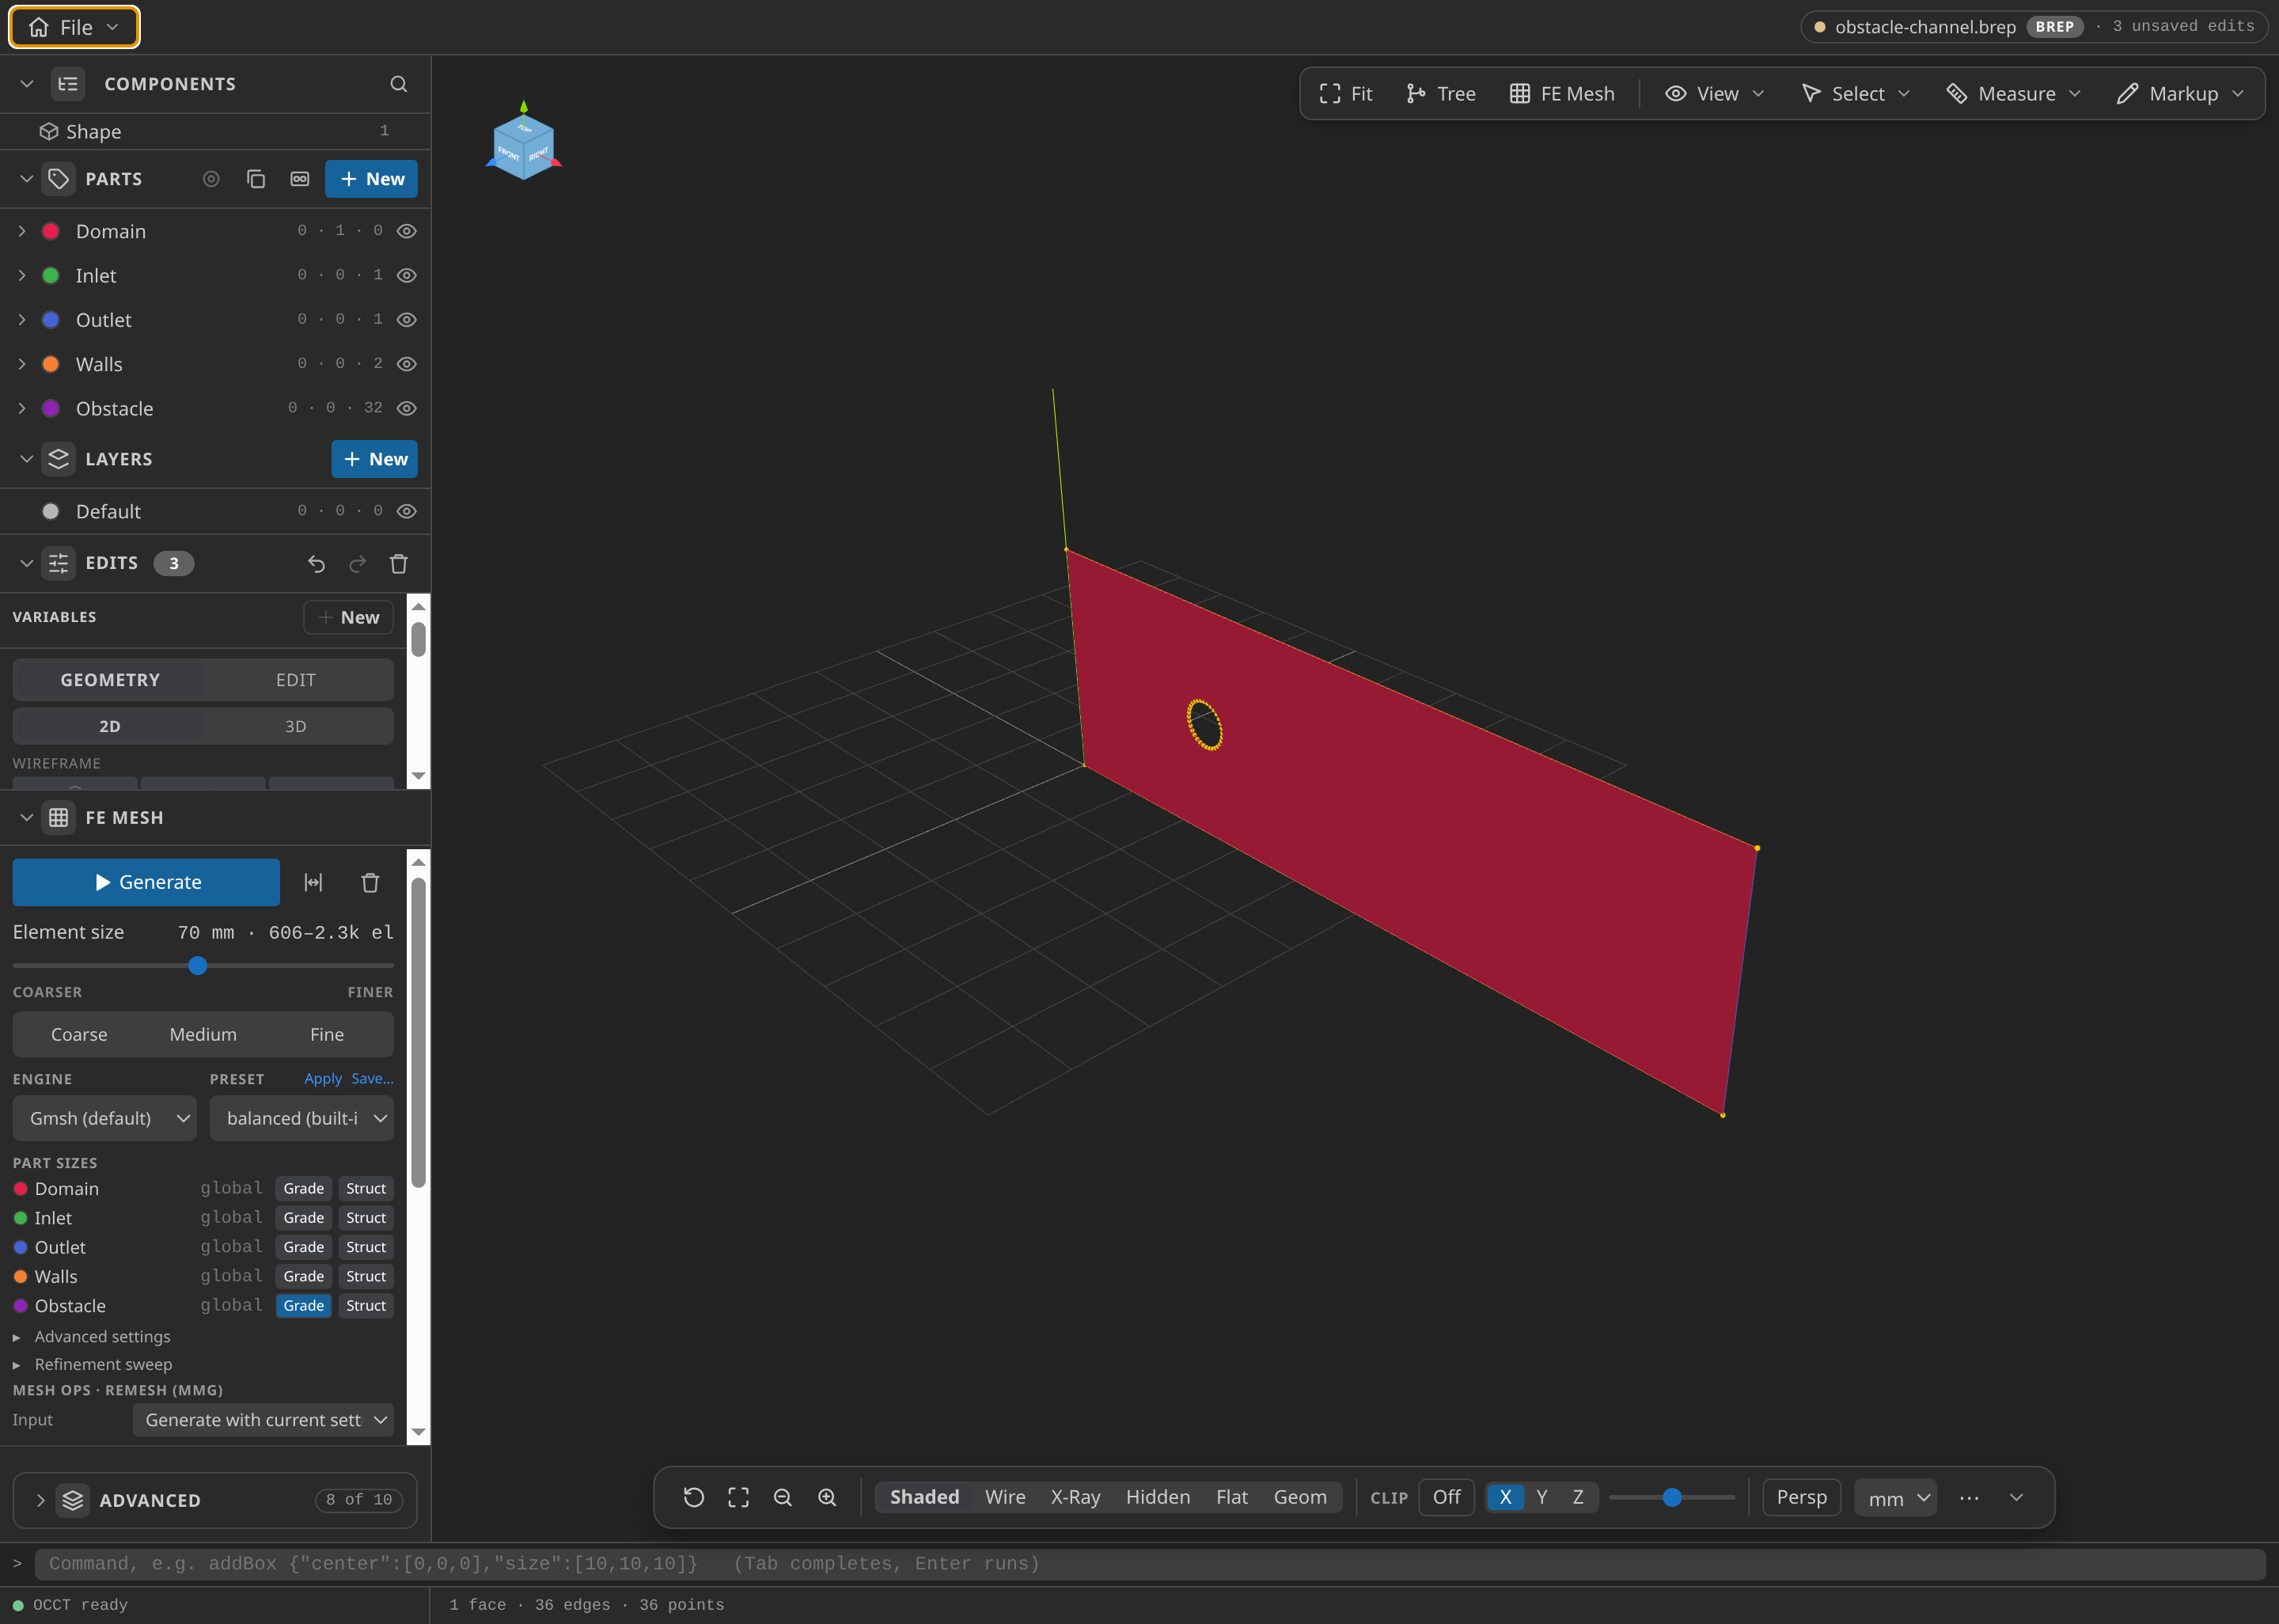This screenshot has width=2279, height=1624.
Task: Undo the last edit
Action: [317, 564]
